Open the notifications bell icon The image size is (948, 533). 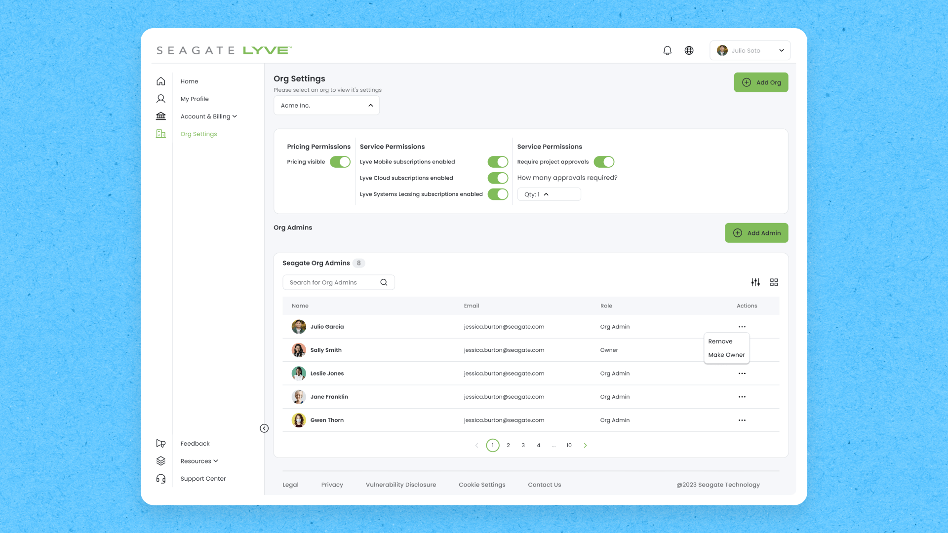coord(667,50)
